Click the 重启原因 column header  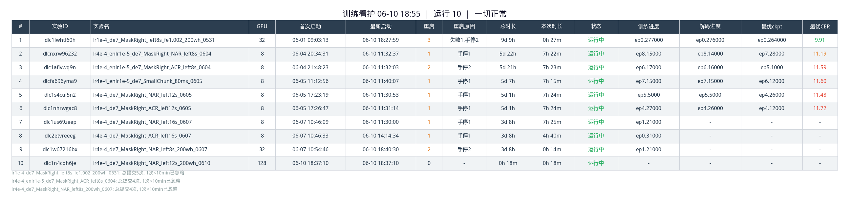(464, 26)
